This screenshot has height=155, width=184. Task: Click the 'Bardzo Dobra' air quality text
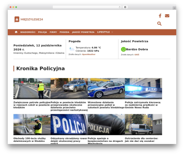[137, 49]
